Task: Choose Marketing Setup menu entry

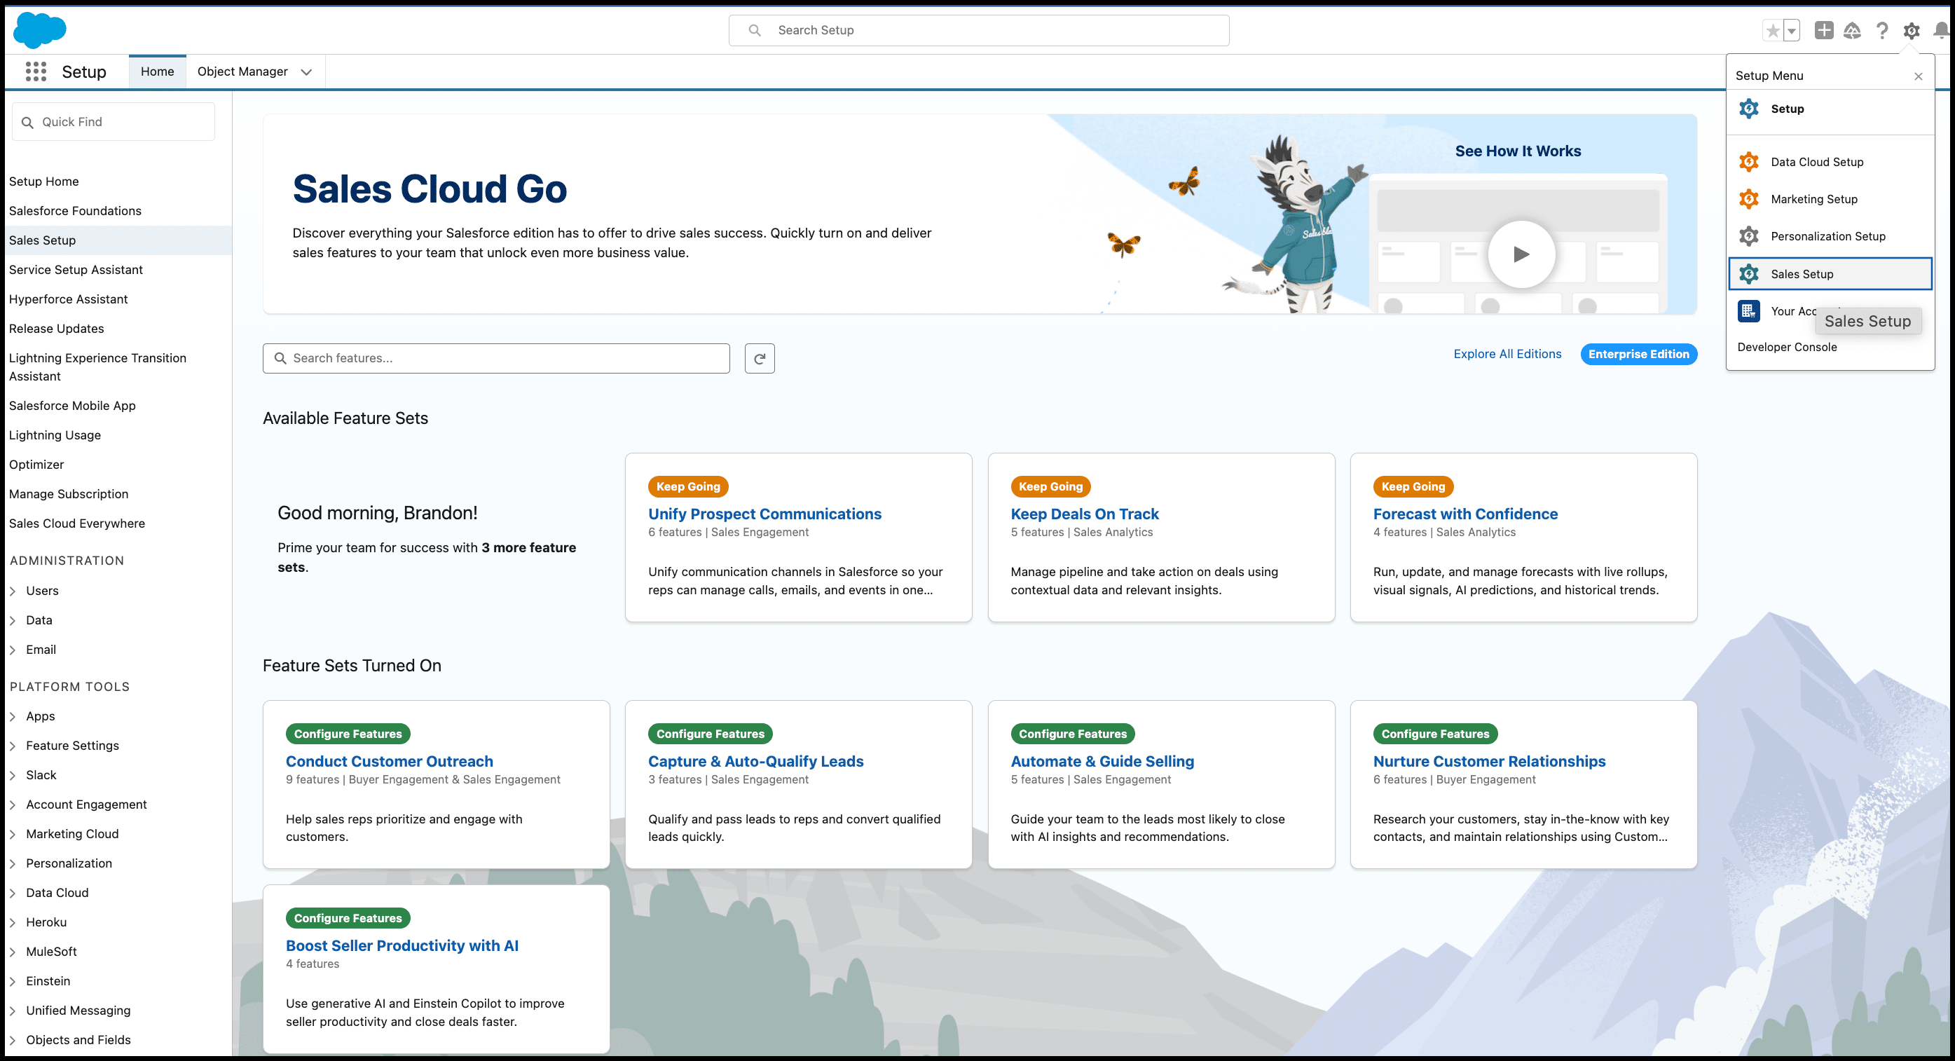Action: [x=1830, y=199]
